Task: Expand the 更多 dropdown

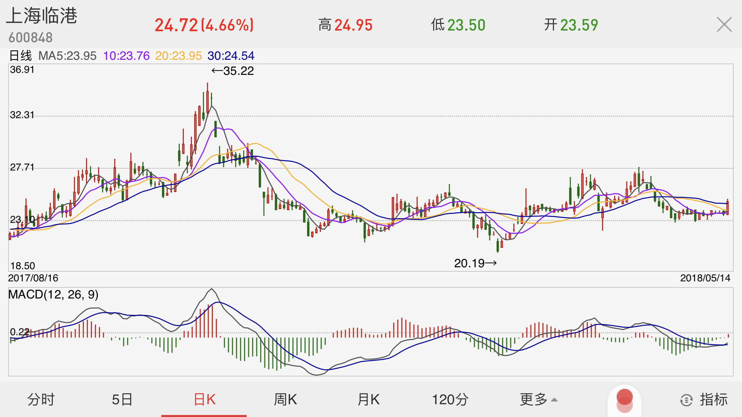Action: [x=539, y=400]
